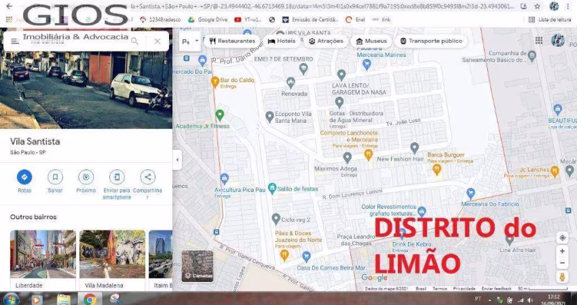Image resolution: width=577 pixels, height=305 pixels.
Task: Click Enviar feedback footer link
Action: click(x=496, y=289)
